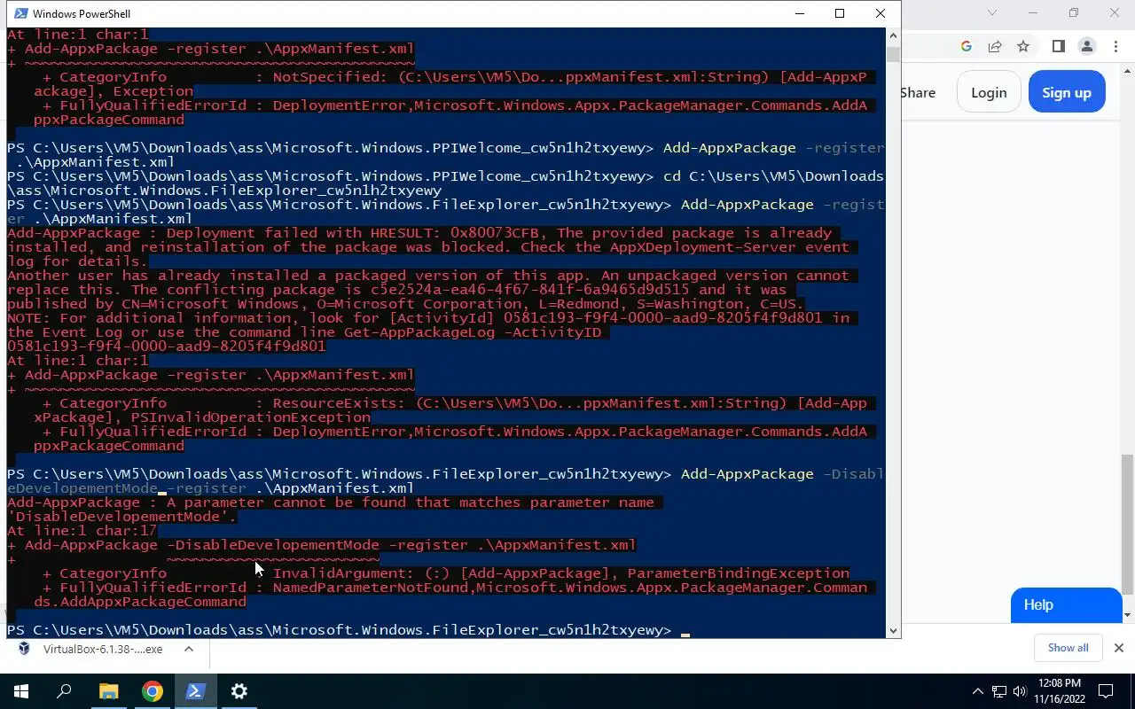Expand VirtualBox download options chevron
Viewport: 1135px width, 709px height.
pos(189,649)
